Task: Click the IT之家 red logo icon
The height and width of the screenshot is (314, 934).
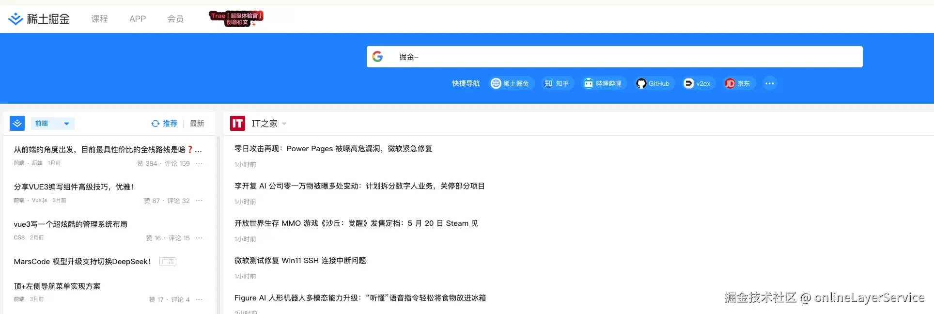Action: pyautogui.click(x=237, y=124)
